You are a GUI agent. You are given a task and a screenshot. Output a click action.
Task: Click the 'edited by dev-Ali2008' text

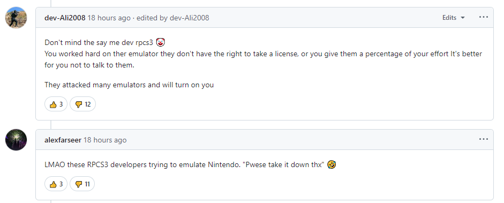pos(173,18)
